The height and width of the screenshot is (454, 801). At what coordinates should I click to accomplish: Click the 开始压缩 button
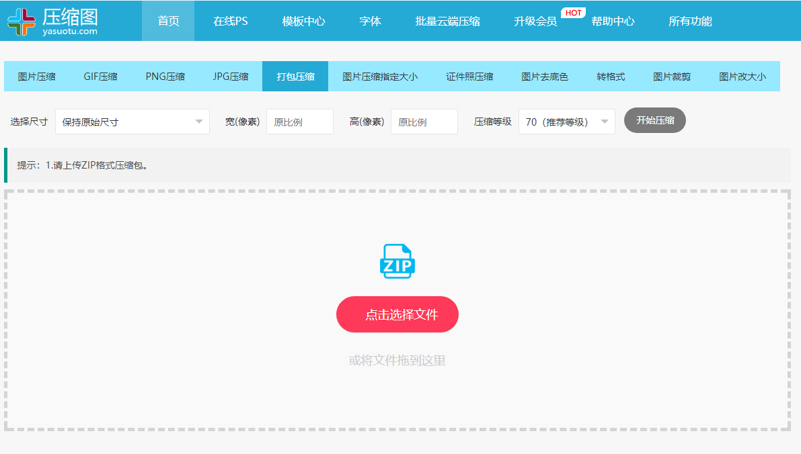pos(654,120)
